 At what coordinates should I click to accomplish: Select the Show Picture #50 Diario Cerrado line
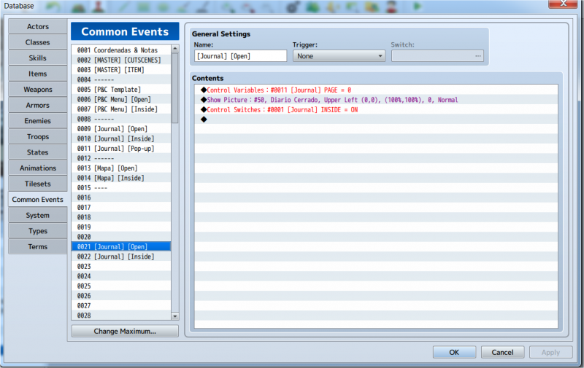click(376, 100)
